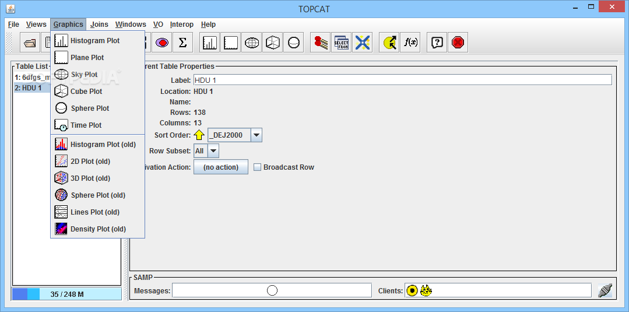Click the help question mark toolbar icon
The height and width of the screenshot is (312, 629).
pyautogui.click(x=437, y=43)
